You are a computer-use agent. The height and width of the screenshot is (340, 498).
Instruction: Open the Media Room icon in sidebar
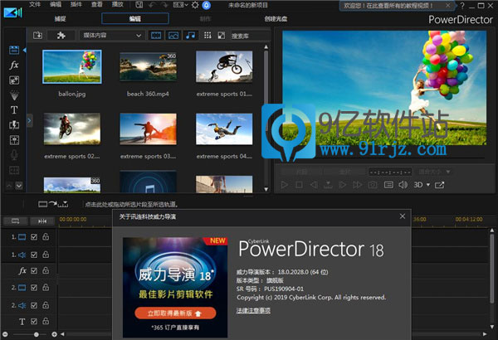(14, 50)
